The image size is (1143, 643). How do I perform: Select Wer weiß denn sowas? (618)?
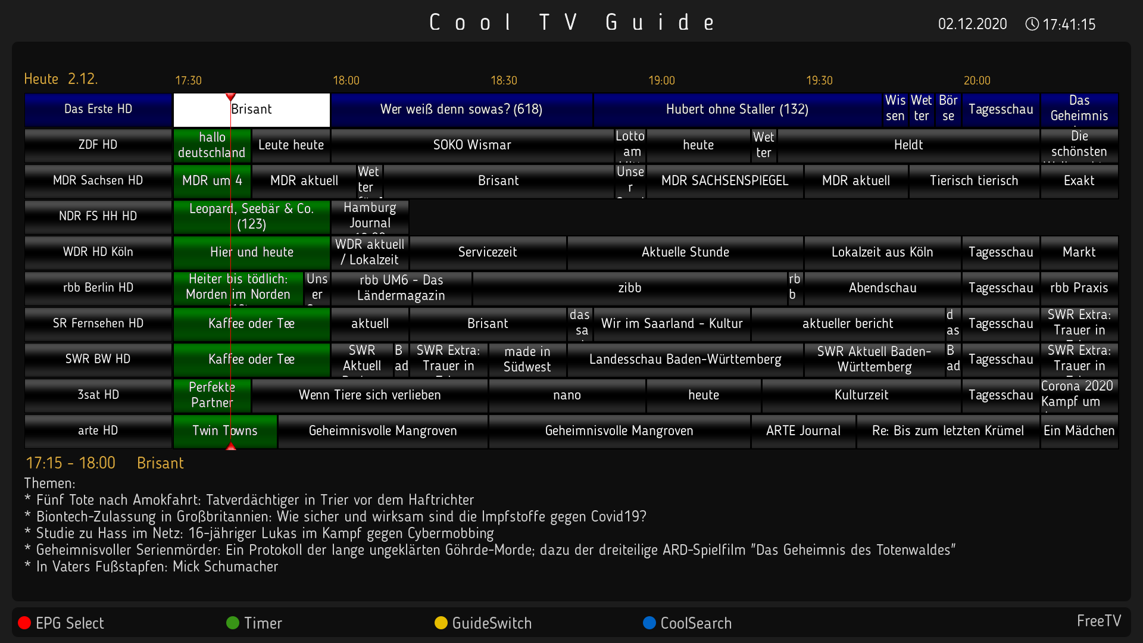tap(461, 110)
